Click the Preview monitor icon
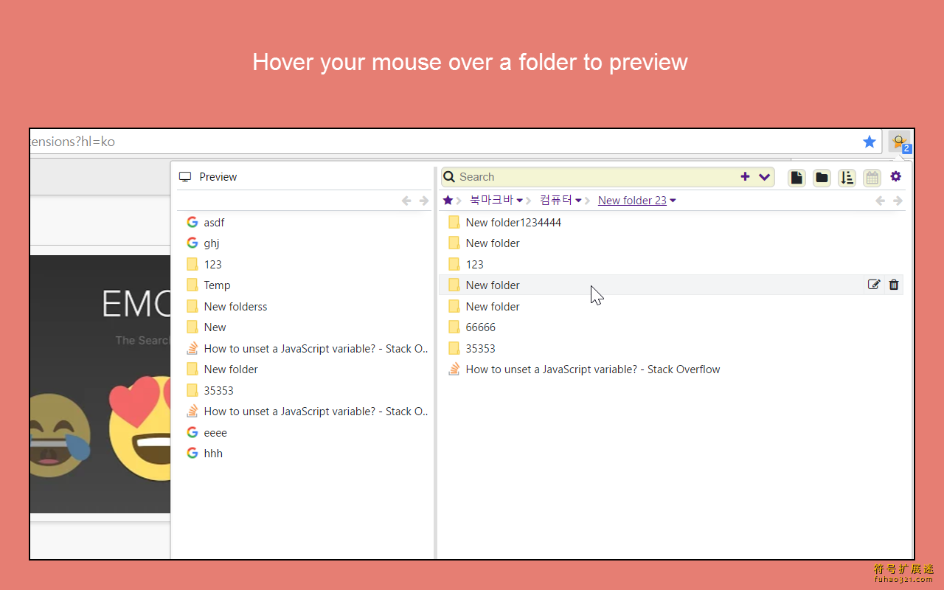 (x=185, y=177)
